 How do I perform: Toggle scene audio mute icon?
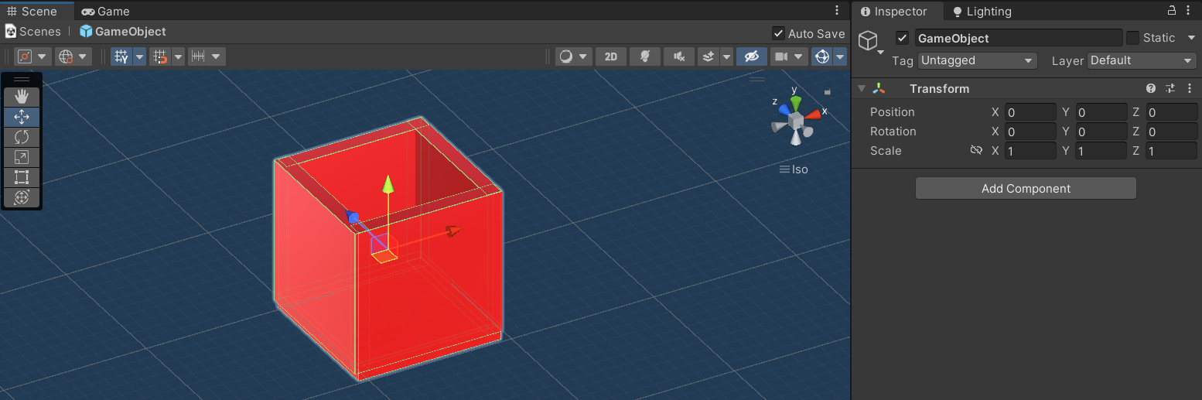[678, 56]
